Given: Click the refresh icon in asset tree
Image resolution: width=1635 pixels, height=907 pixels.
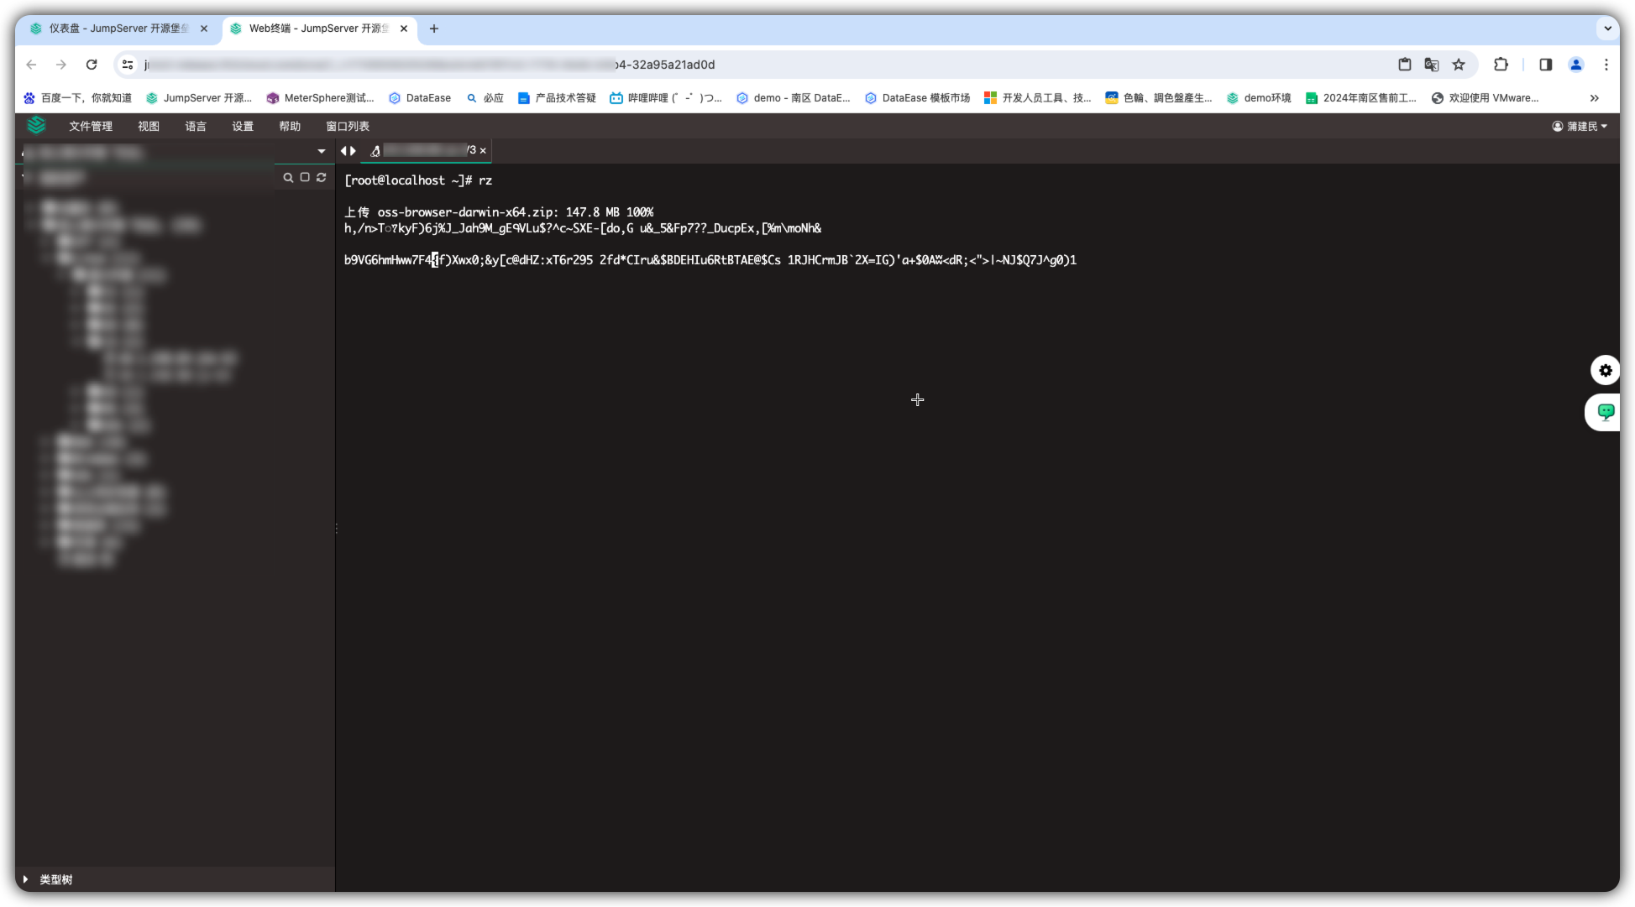Looking at the screenshot, I should coord(322,178).
